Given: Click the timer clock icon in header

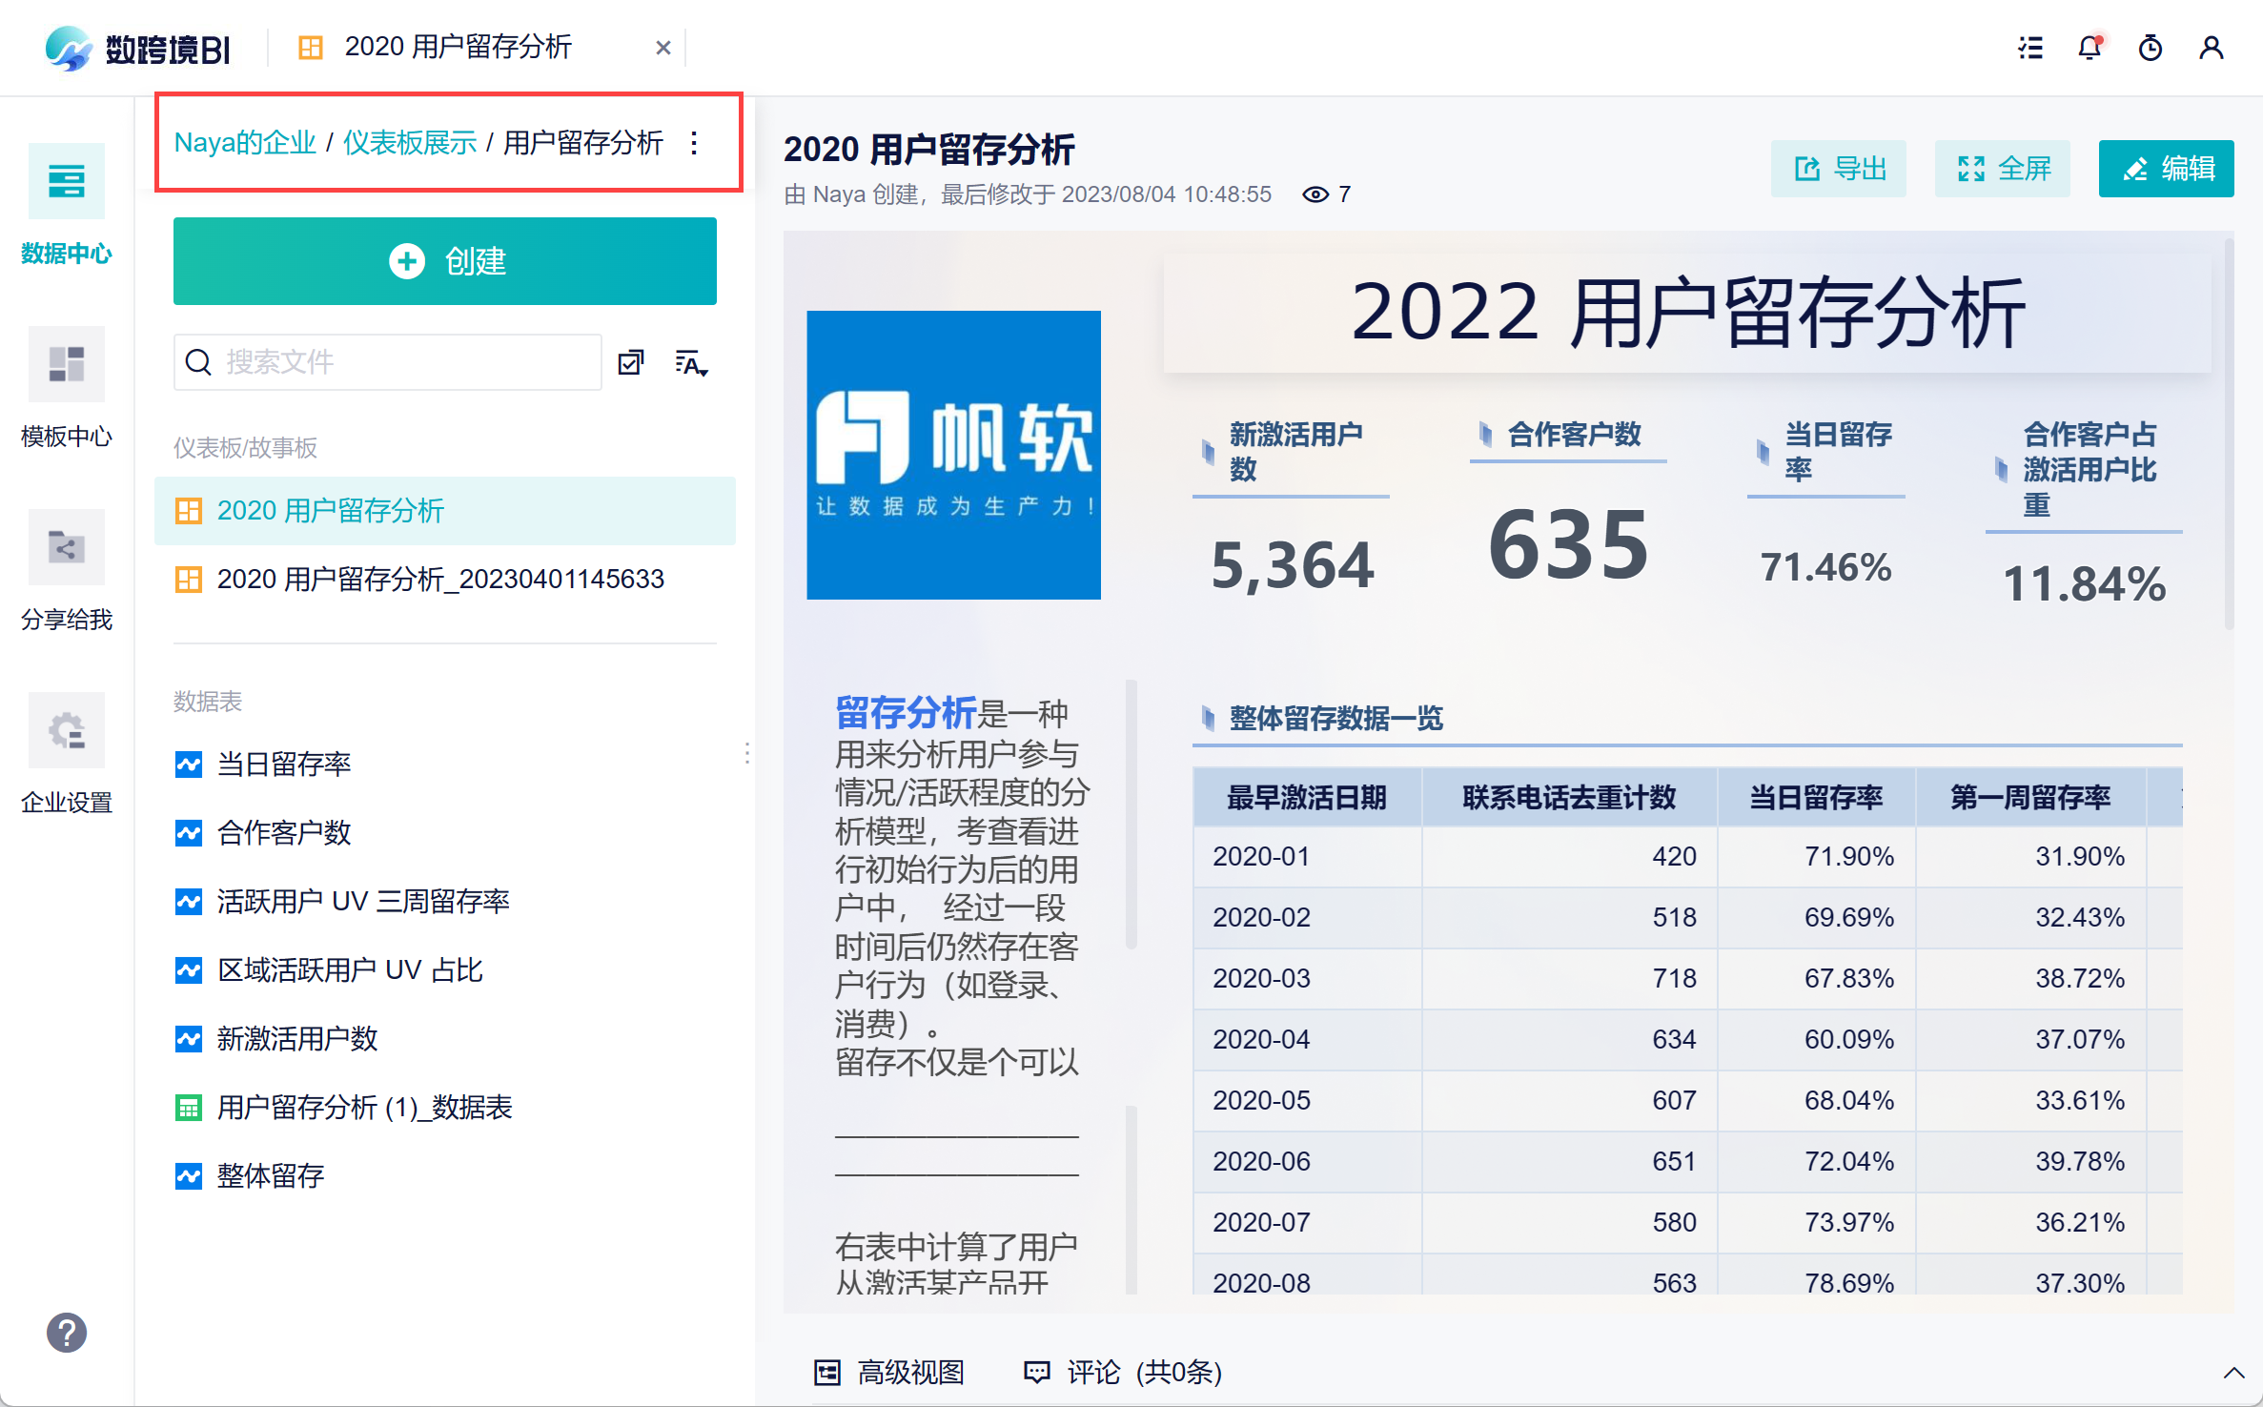Looking at the screenshot, I should pyautogui.click(x=2151, y=48).
